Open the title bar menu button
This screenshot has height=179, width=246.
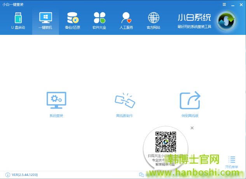pos(224,4)
